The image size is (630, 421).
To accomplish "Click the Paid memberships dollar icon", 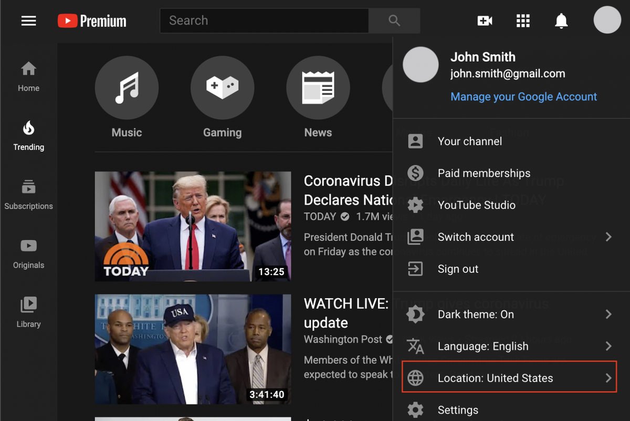I will tap(415, 173).
